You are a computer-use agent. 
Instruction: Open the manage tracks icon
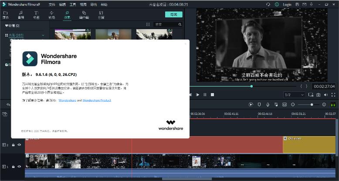point(5,114)
